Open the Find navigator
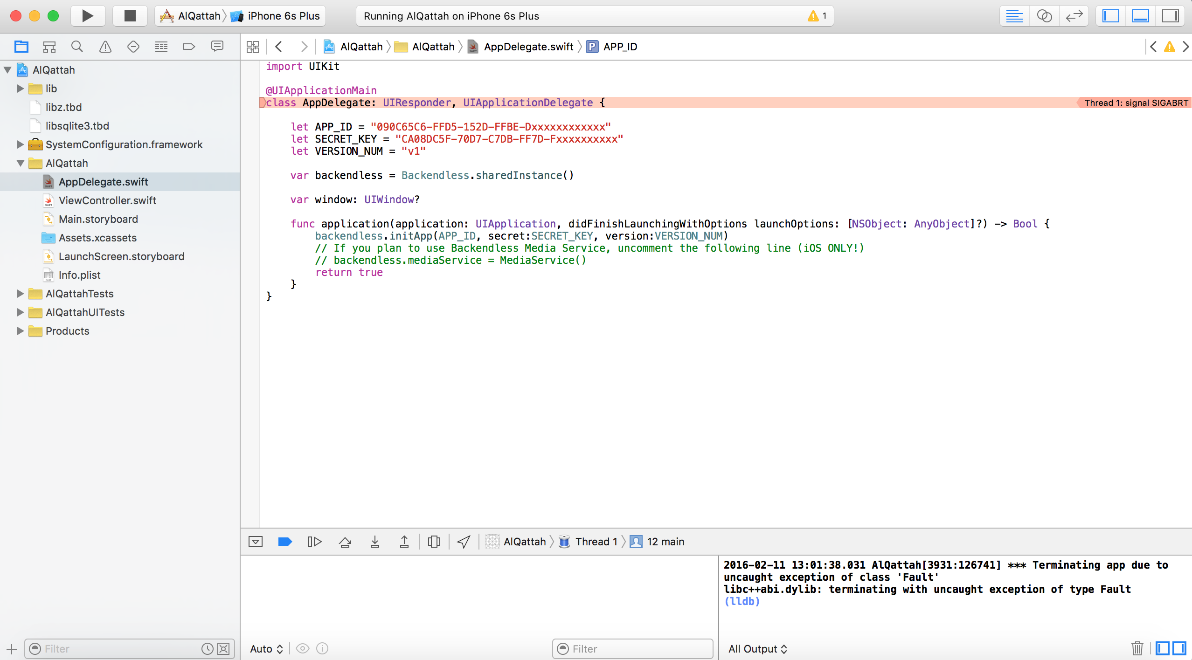Viewport: 1192px width, 660px height. click(x=77, y=47)
